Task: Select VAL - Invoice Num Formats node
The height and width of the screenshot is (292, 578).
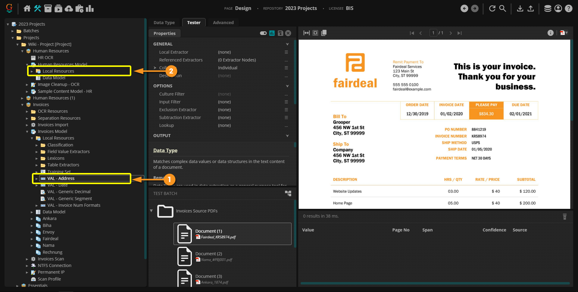Action: point(74,205)
